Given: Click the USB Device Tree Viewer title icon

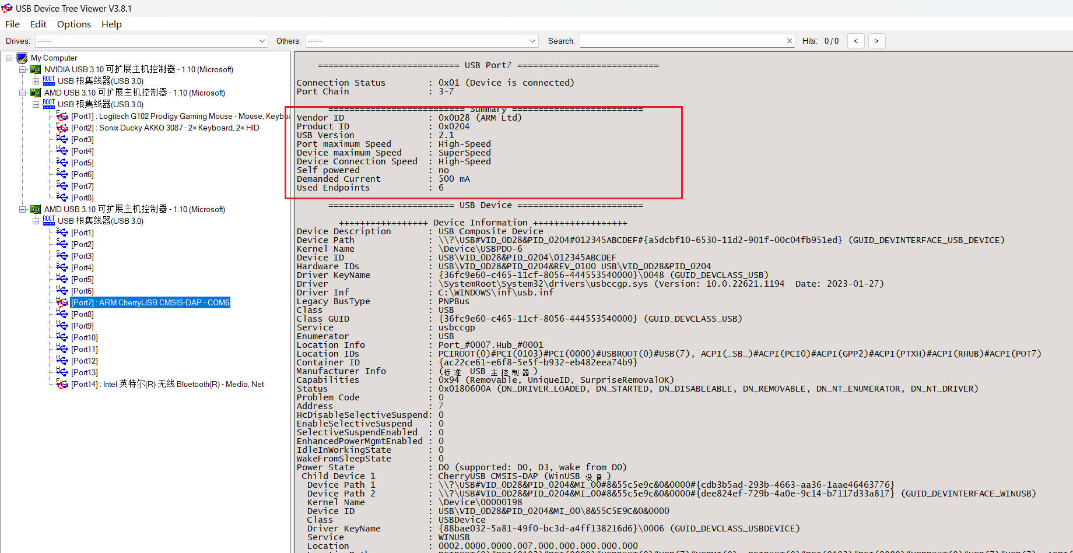Looking at the screenshot, I should click(x=7, y=8).
